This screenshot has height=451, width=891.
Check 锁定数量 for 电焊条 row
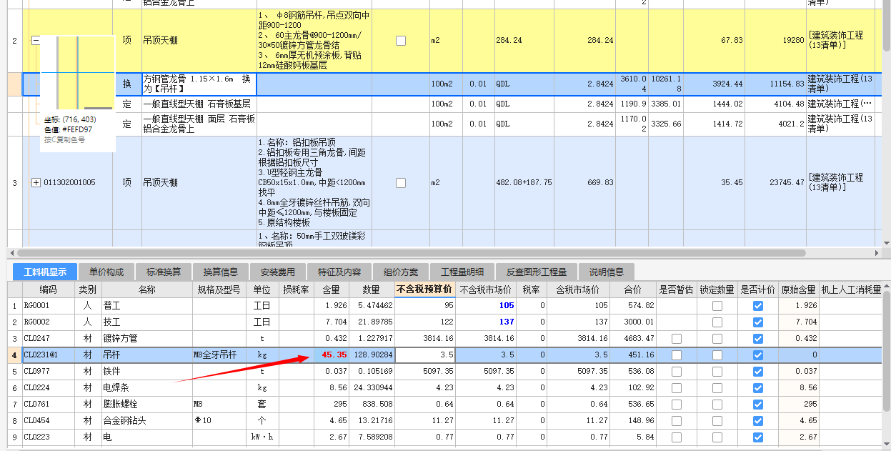tap(717, 388)
